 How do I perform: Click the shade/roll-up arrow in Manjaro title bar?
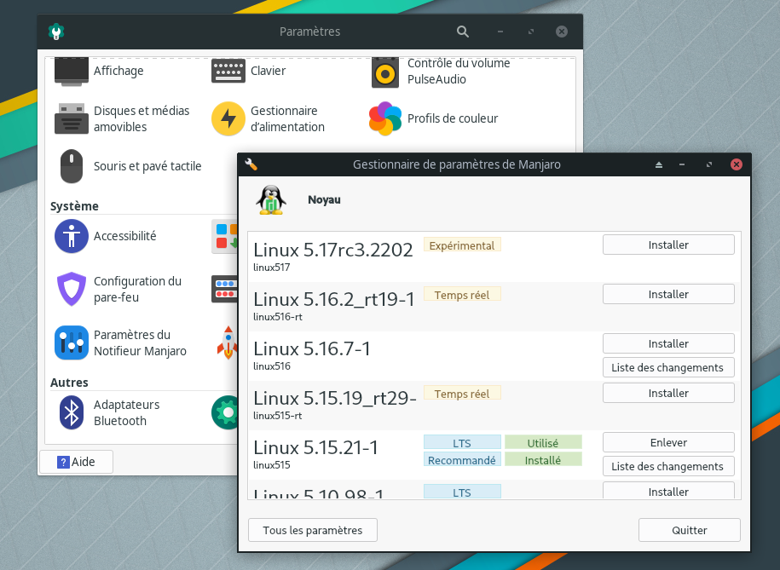coord(659,164)
